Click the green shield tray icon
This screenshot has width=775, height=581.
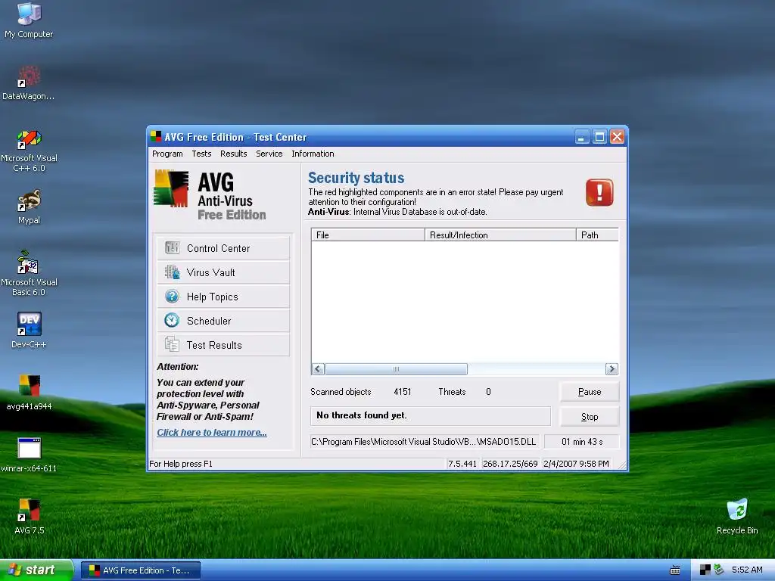pos(719,570)
